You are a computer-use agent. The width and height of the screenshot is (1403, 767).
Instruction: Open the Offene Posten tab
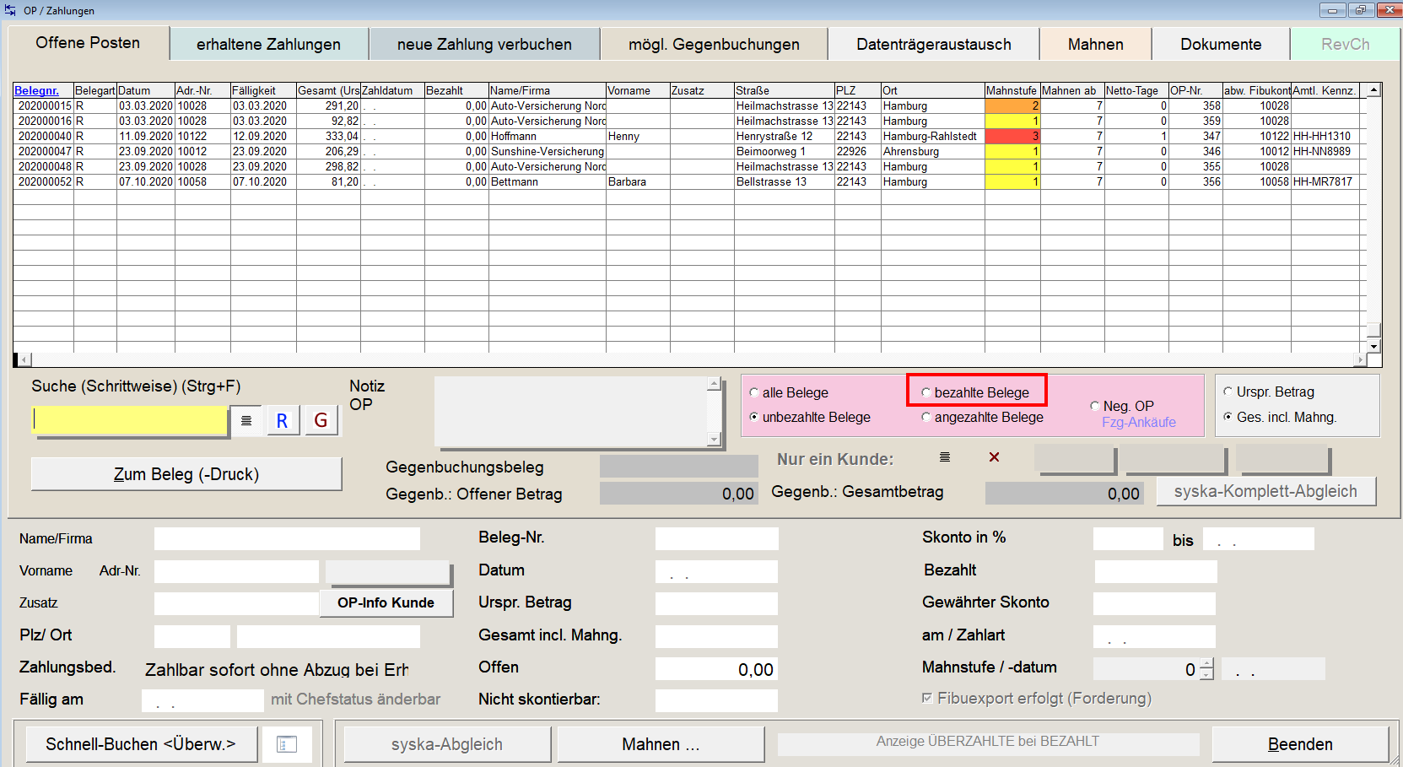click(88, 43)
